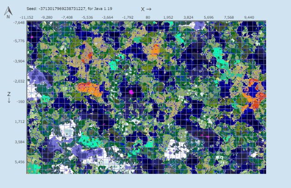Click the Z axis label -3,904
Viewport: 291px width, 188px height.
(19, 61)
